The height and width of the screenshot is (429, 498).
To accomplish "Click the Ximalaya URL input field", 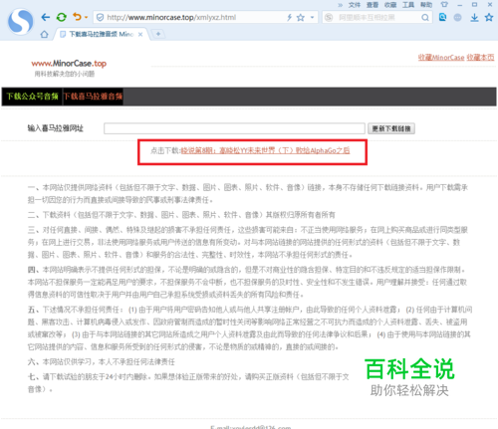I will [234, 128].
